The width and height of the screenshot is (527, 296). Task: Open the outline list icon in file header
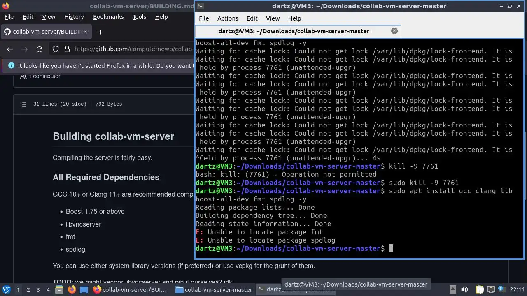pos(23,104)
